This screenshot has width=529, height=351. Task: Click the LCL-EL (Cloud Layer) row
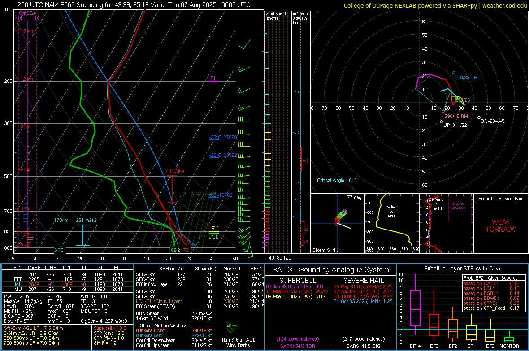point(200,301)
